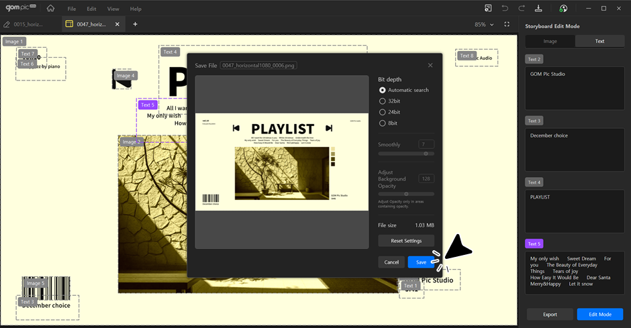Click the Adjust Background Opacity slider
631x328 pixels.
click(x=406, y=194)
